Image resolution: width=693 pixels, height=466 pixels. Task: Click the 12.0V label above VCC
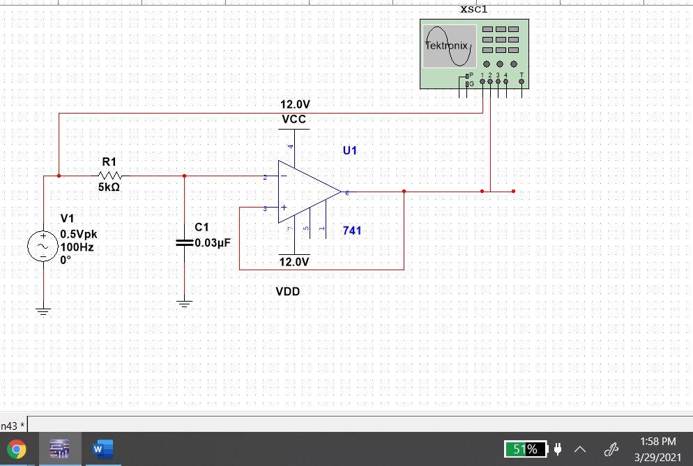[295, 104]
